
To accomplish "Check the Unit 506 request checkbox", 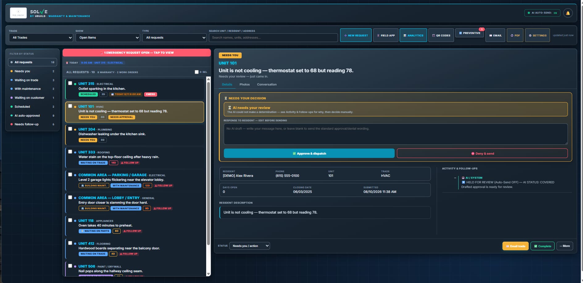I will pos(70,266).
